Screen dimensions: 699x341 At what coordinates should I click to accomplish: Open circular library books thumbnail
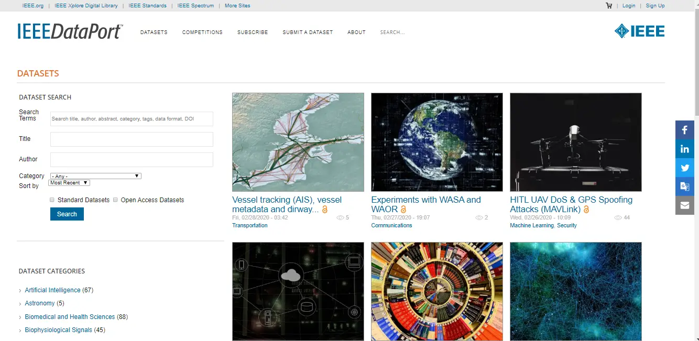(x=437, y=291)
